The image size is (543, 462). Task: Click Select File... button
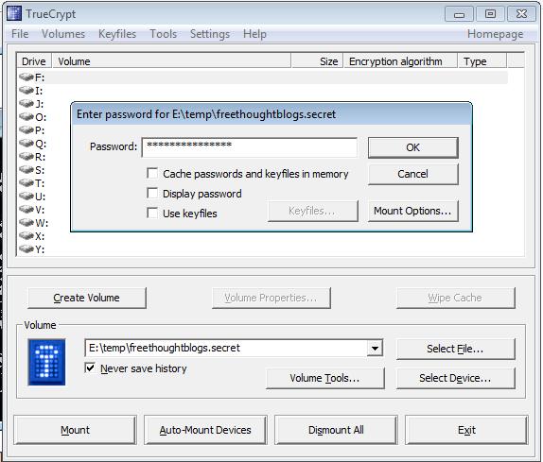[x=456, y=349]
